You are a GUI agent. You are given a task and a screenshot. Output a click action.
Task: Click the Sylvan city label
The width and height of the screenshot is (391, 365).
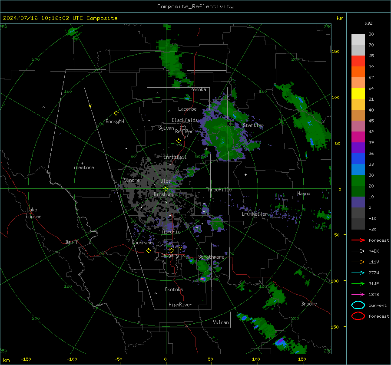pyautogui.click(x=166, y=128)
